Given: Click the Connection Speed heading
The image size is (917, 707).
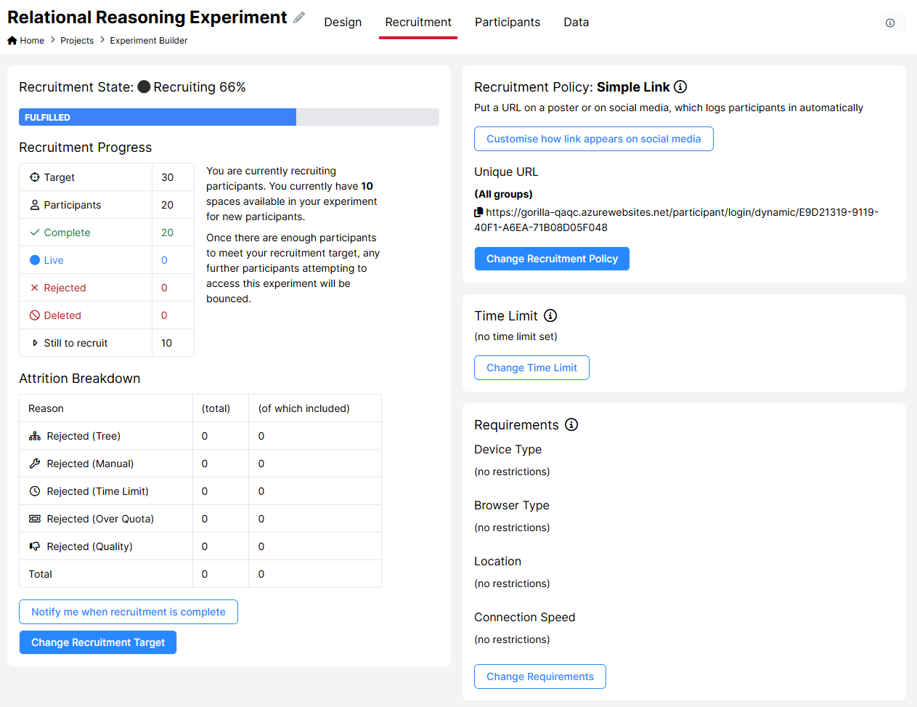Looking at the screenshot, I should [525, 617].
